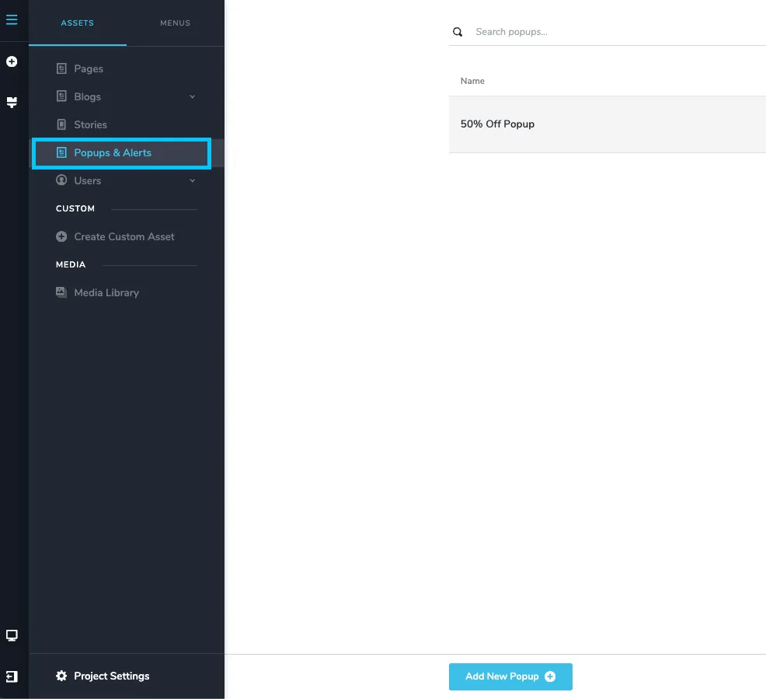Click the search magnifier icon

click(458, 32)
